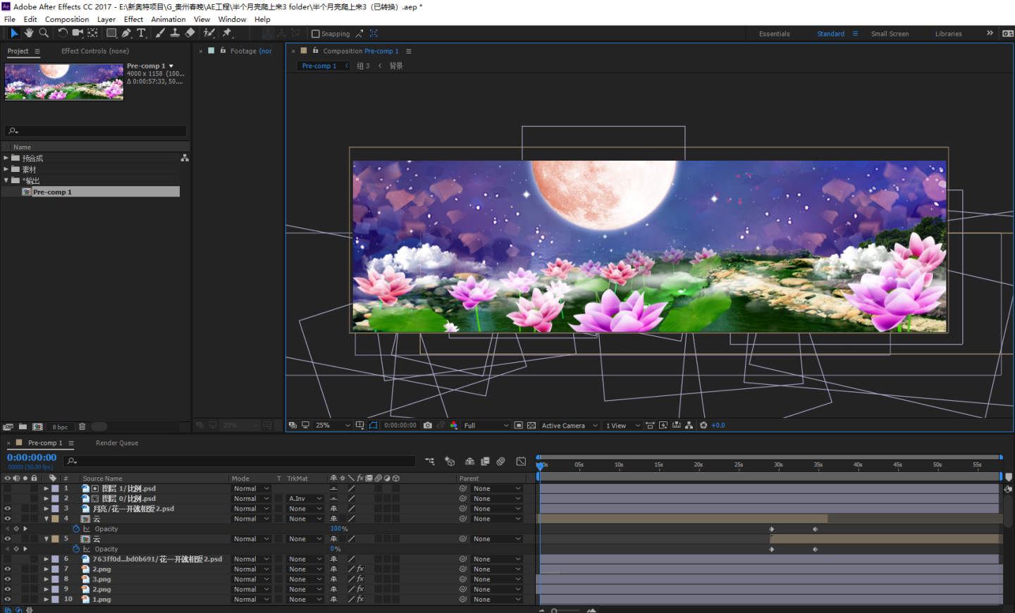
Task: Switch to the Effect Controls tab
Action: 95,51
